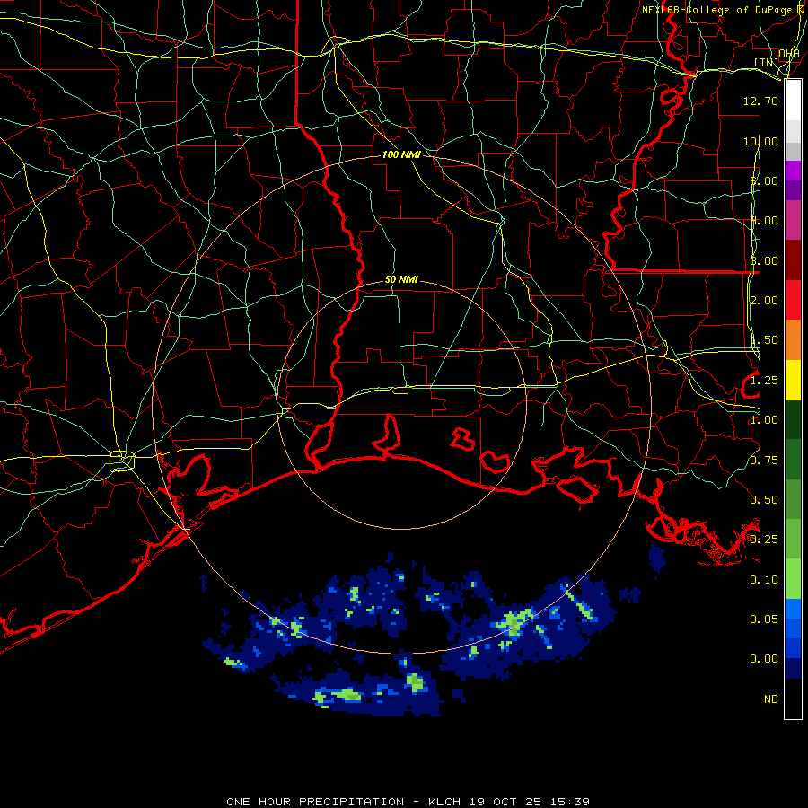Click the 2.00 scale label
Screen dimensions: 808x808
(764, 301)
